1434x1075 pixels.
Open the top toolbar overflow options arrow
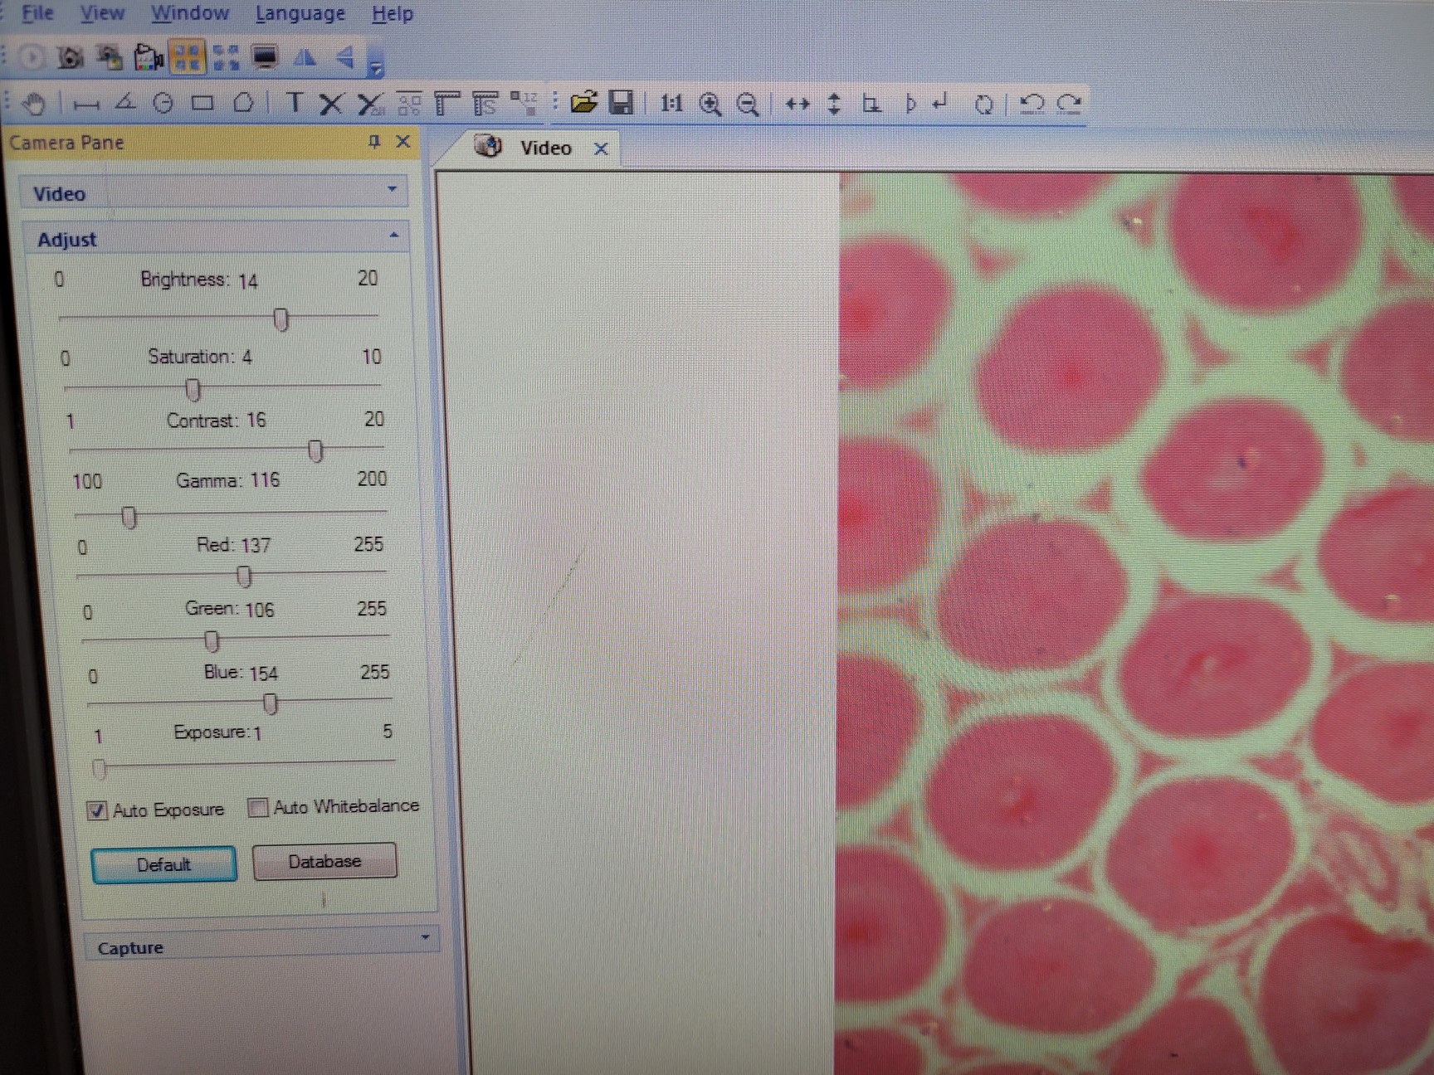tap(376, 66)
